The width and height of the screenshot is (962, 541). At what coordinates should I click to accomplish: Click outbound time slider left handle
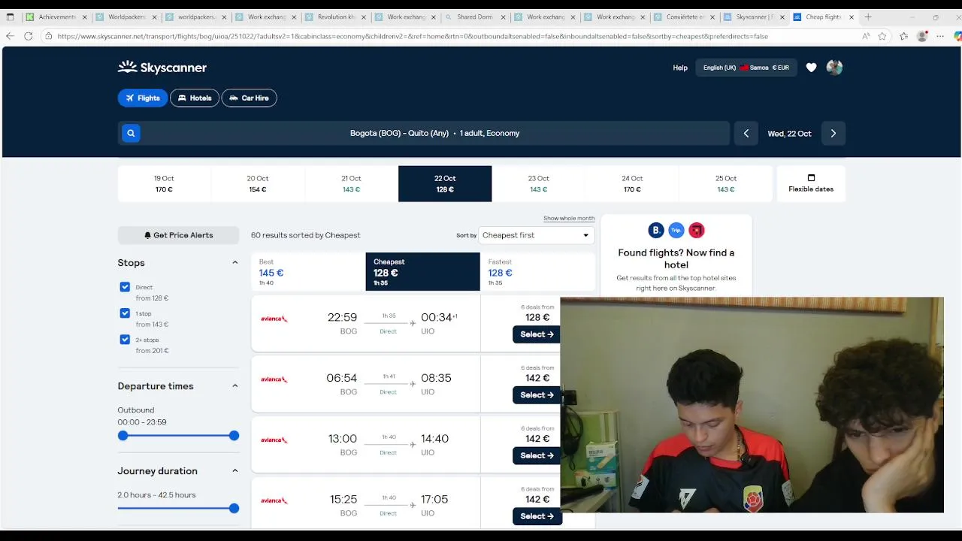click(x=123, y=436)
